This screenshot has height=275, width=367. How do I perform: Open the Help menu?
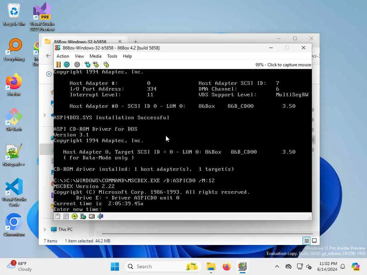pyautogui.click(x=127, y=56)
